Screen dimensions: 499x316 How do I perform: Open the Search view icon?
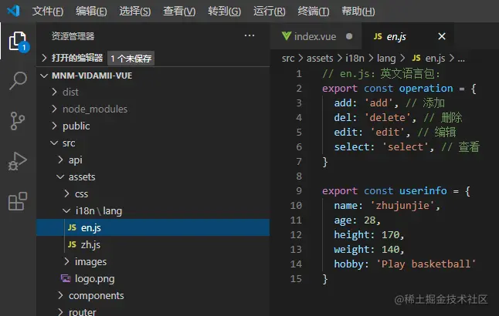coord(17,81)
